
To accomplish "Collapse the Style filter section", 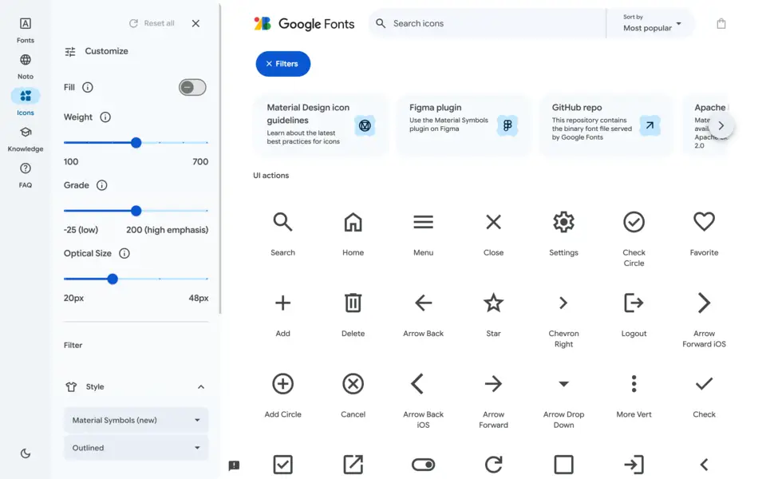I will pos(201,386).
